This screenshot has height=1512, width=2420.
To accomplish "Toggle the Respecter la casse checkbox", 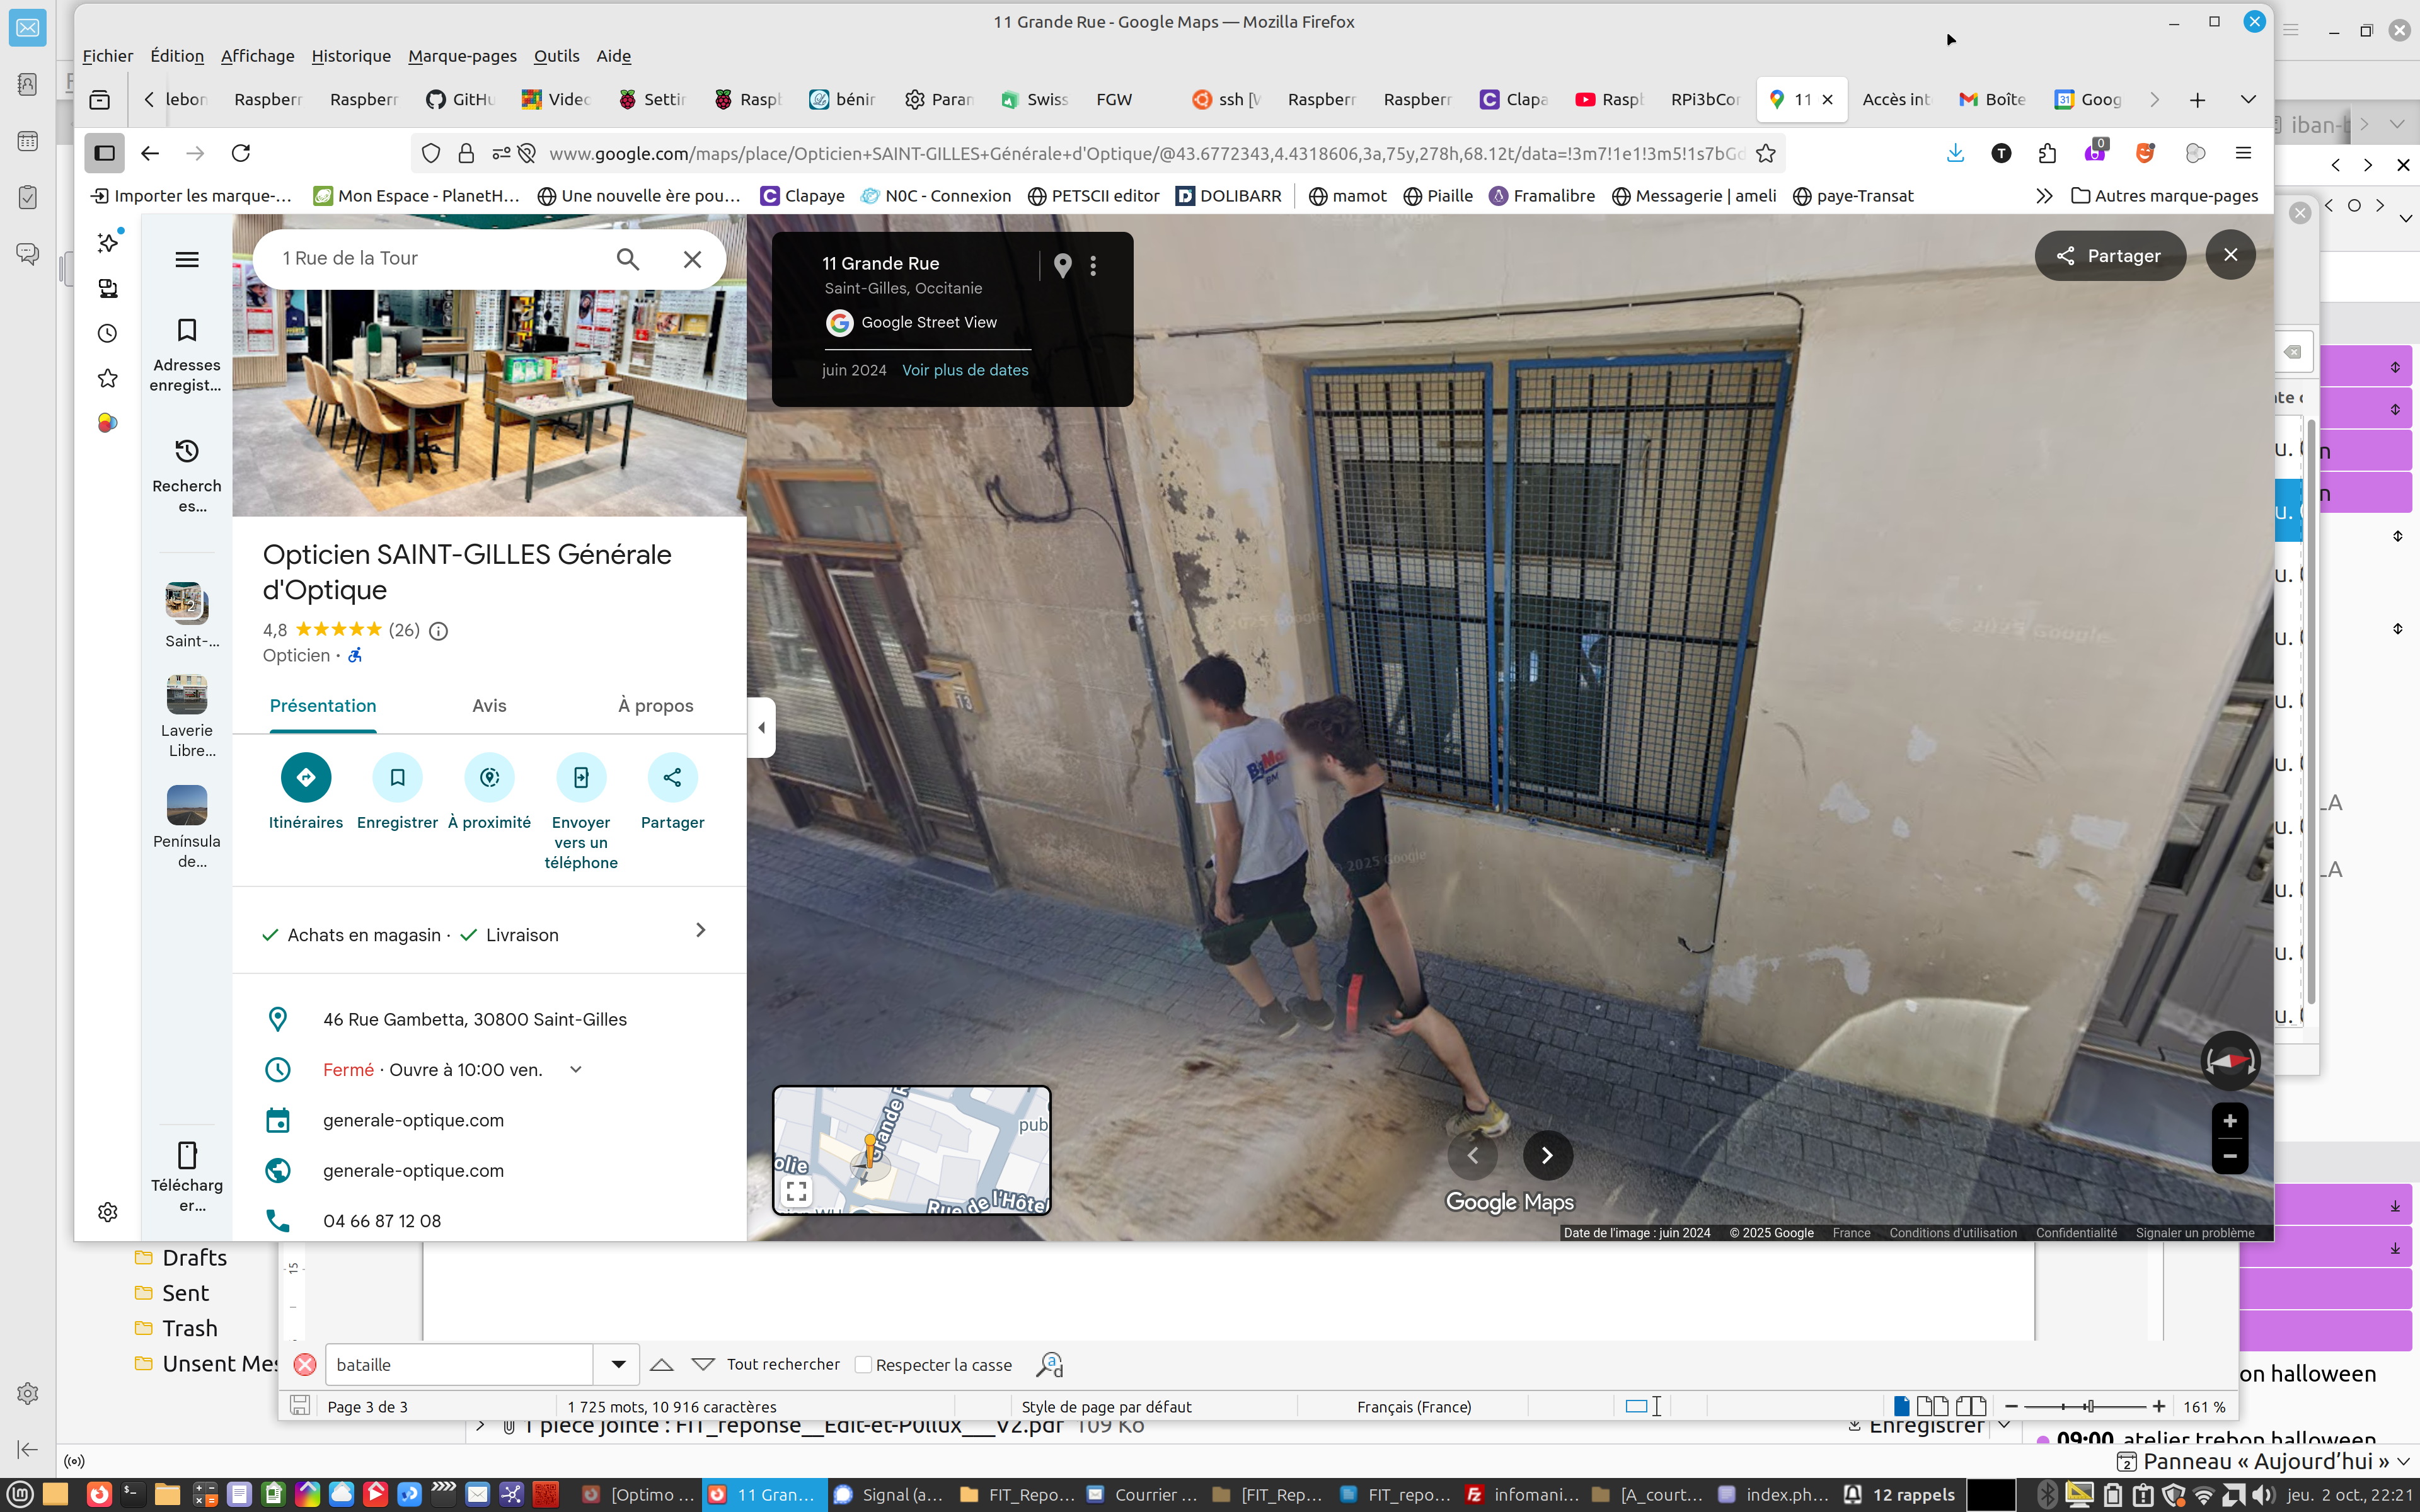I will point(864,1365).
